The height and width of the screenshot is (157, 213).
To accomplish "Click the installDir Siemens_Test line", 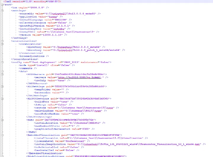I will pyautogui.click(x=59, y=32).
